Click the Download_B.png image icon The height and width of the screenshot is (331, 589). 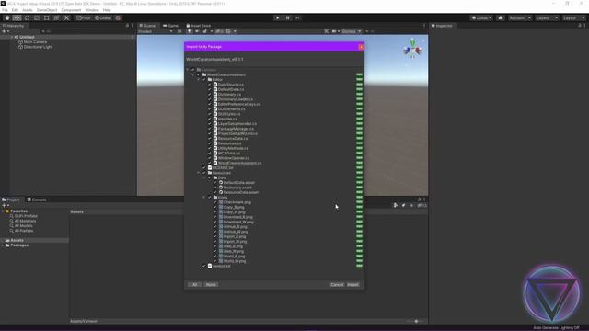(x=221, y=217)
